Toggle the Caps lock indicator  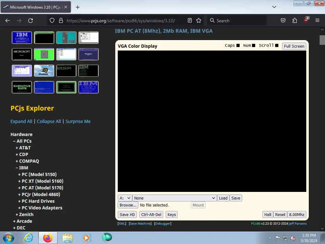(238, 45)
